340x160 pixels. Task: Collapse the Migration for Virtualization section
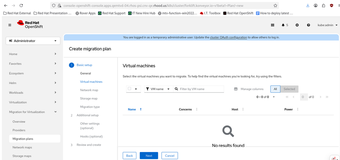point(33,112)
